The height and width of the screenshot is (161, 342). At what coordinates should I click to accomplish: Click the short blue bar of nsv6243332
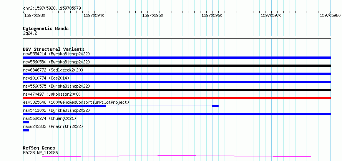coord(26,130)
